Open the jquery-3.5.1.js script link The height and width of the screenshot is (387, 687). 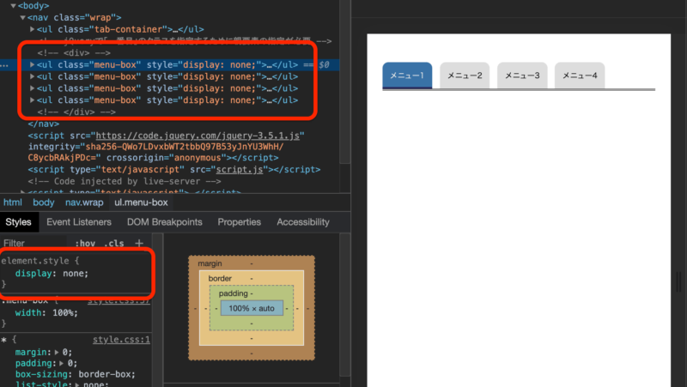198,136
